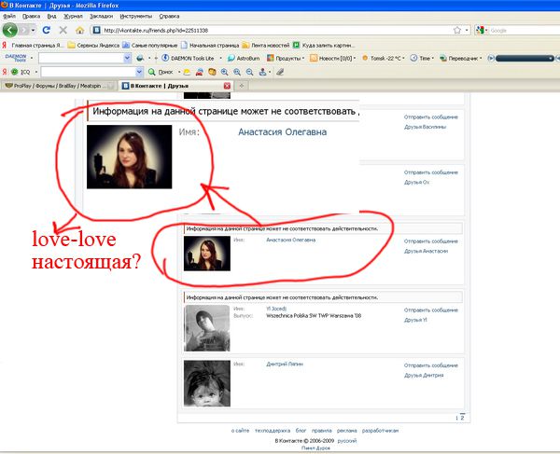The image size is (560, 454).
Task: Expand the Yandex search box dropdown
Action: 139,72
